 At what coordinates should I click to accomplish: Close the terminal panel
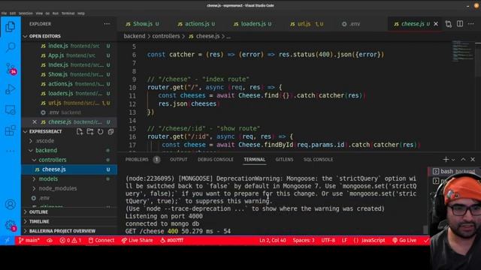coord(473,160)
